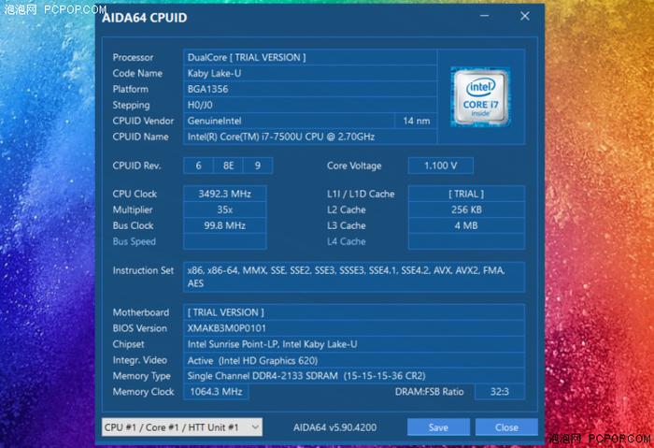Click the Code Name value Kaby Lake-U

pyautogui.click(x=310, y=73)
